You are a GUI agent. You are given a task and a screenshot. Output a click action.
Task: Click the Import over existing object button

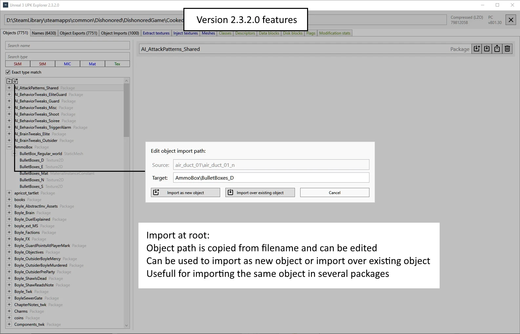(260, 193)
